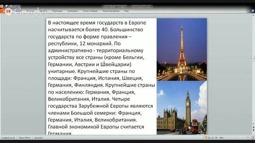Open the Вид ribbon tab
This screenshot has height=143, width=255.
pyautogui.click(x=127, y=11)
